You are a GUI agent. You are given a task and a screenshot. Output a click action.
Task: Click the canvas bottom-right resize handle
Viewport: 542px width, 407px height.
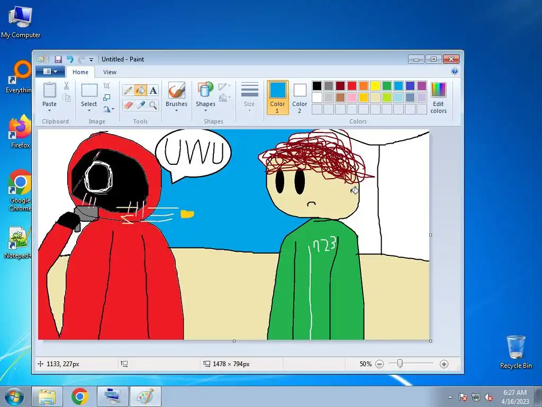pos(431,341)
